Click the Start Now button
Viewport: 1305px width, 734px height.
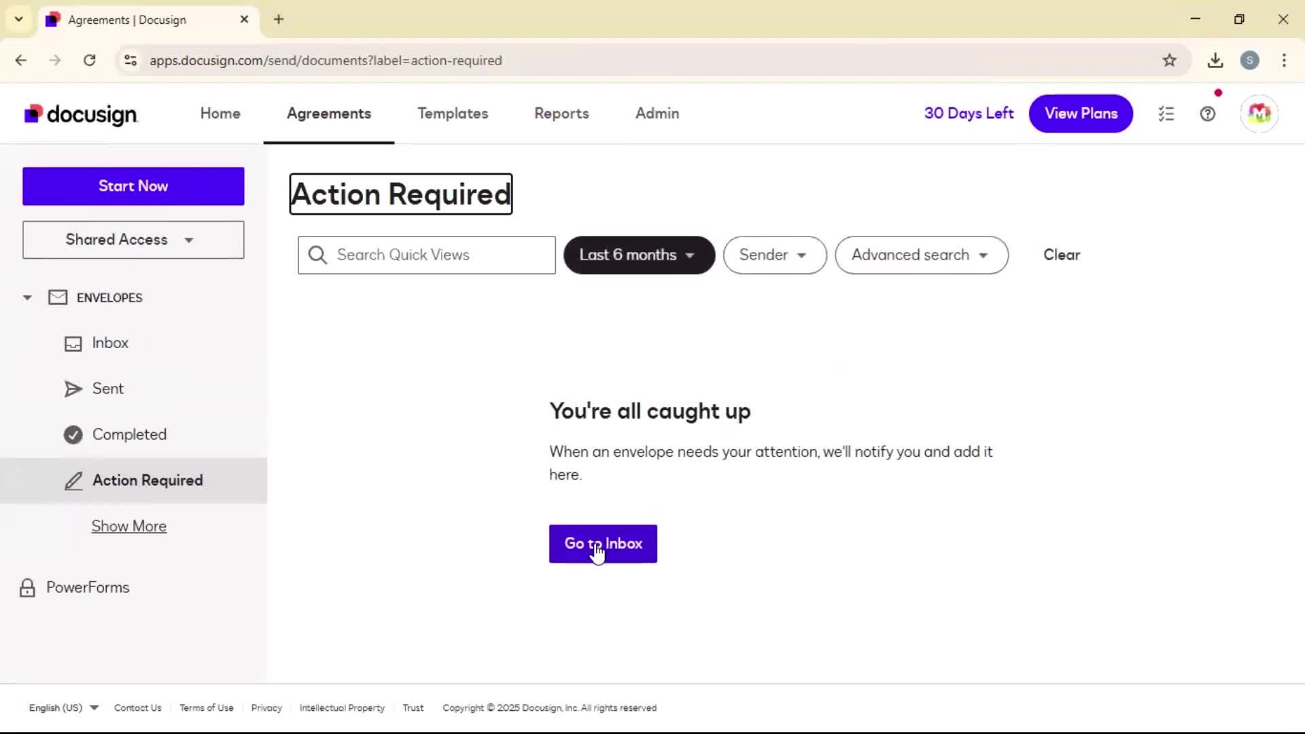(133, 186)
